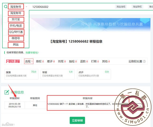Click the 举报信息 edit pencil icon
This screenshot has width=153, height=127.
click(7, 92)
